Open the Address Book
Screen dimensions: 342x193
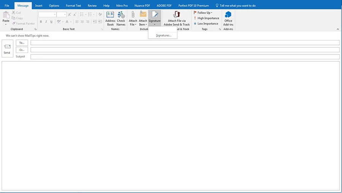point(110,16)
